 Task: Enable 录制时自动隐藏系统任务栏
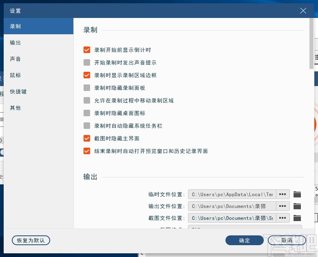click(87, 126)
